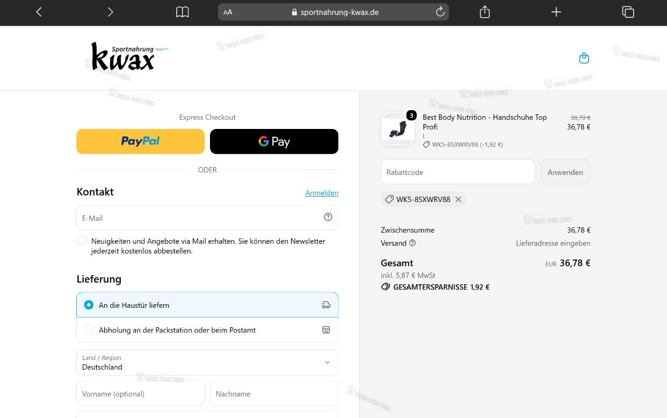Screen dimensions: 667x418
Task: Tap the AA reader text size control
Action: click(x=228, y=12)
